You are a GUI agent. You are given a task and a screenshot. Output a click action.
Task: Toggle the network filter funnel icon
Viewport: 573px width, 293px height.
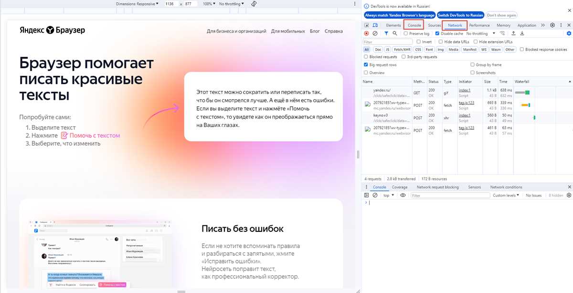(x=386, y=33)
